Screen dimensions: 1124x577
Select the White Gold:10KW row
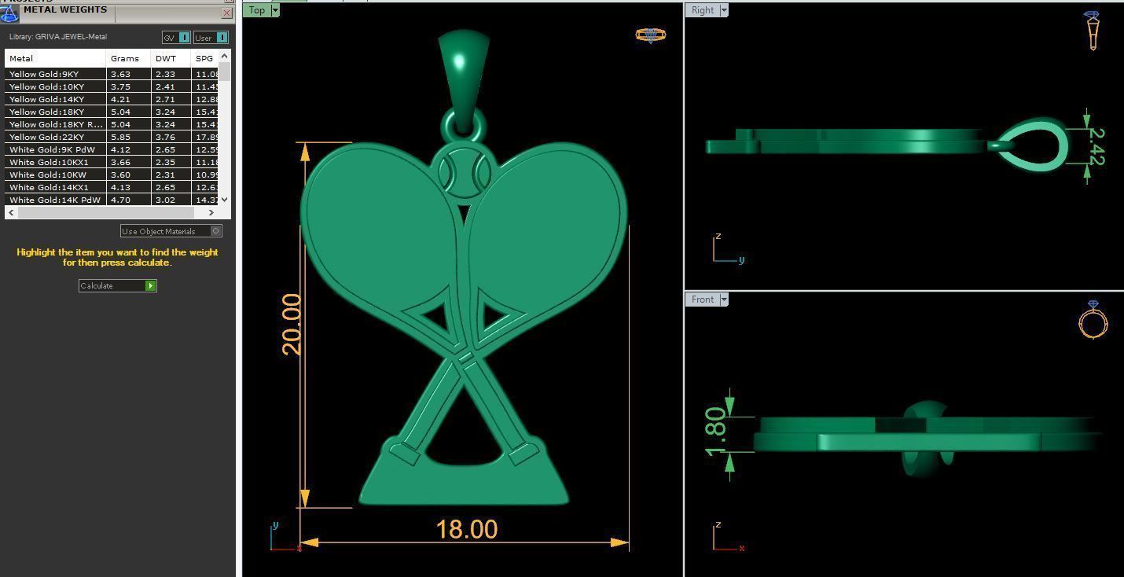(112, 175)
